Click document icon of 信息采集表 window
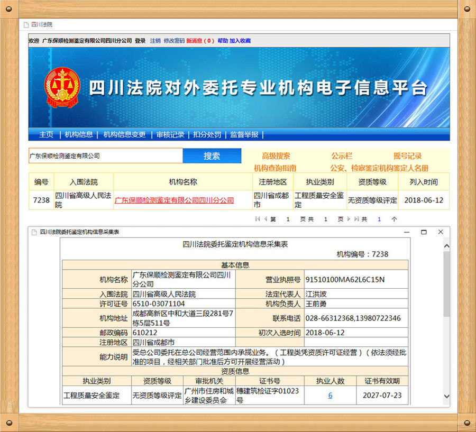The height and width of the screenshot is (432, 476). (x=34, y=232)
